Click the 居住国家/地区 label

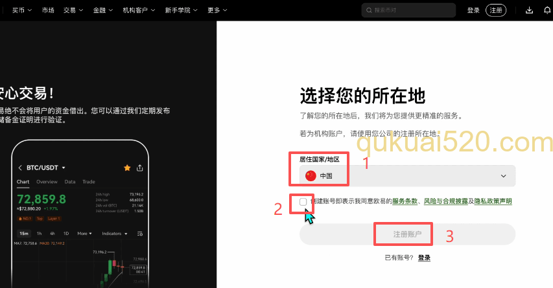pos(320,159)
